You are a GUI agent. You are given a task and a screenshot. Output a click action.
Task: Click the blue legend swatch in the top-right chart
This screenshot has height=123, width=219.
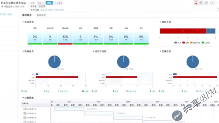click(x=176, y=42)
